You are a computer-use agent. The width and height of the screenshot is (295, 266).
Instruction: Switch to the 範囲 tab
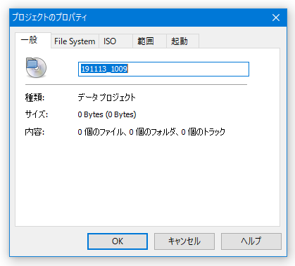coord(149,41)
